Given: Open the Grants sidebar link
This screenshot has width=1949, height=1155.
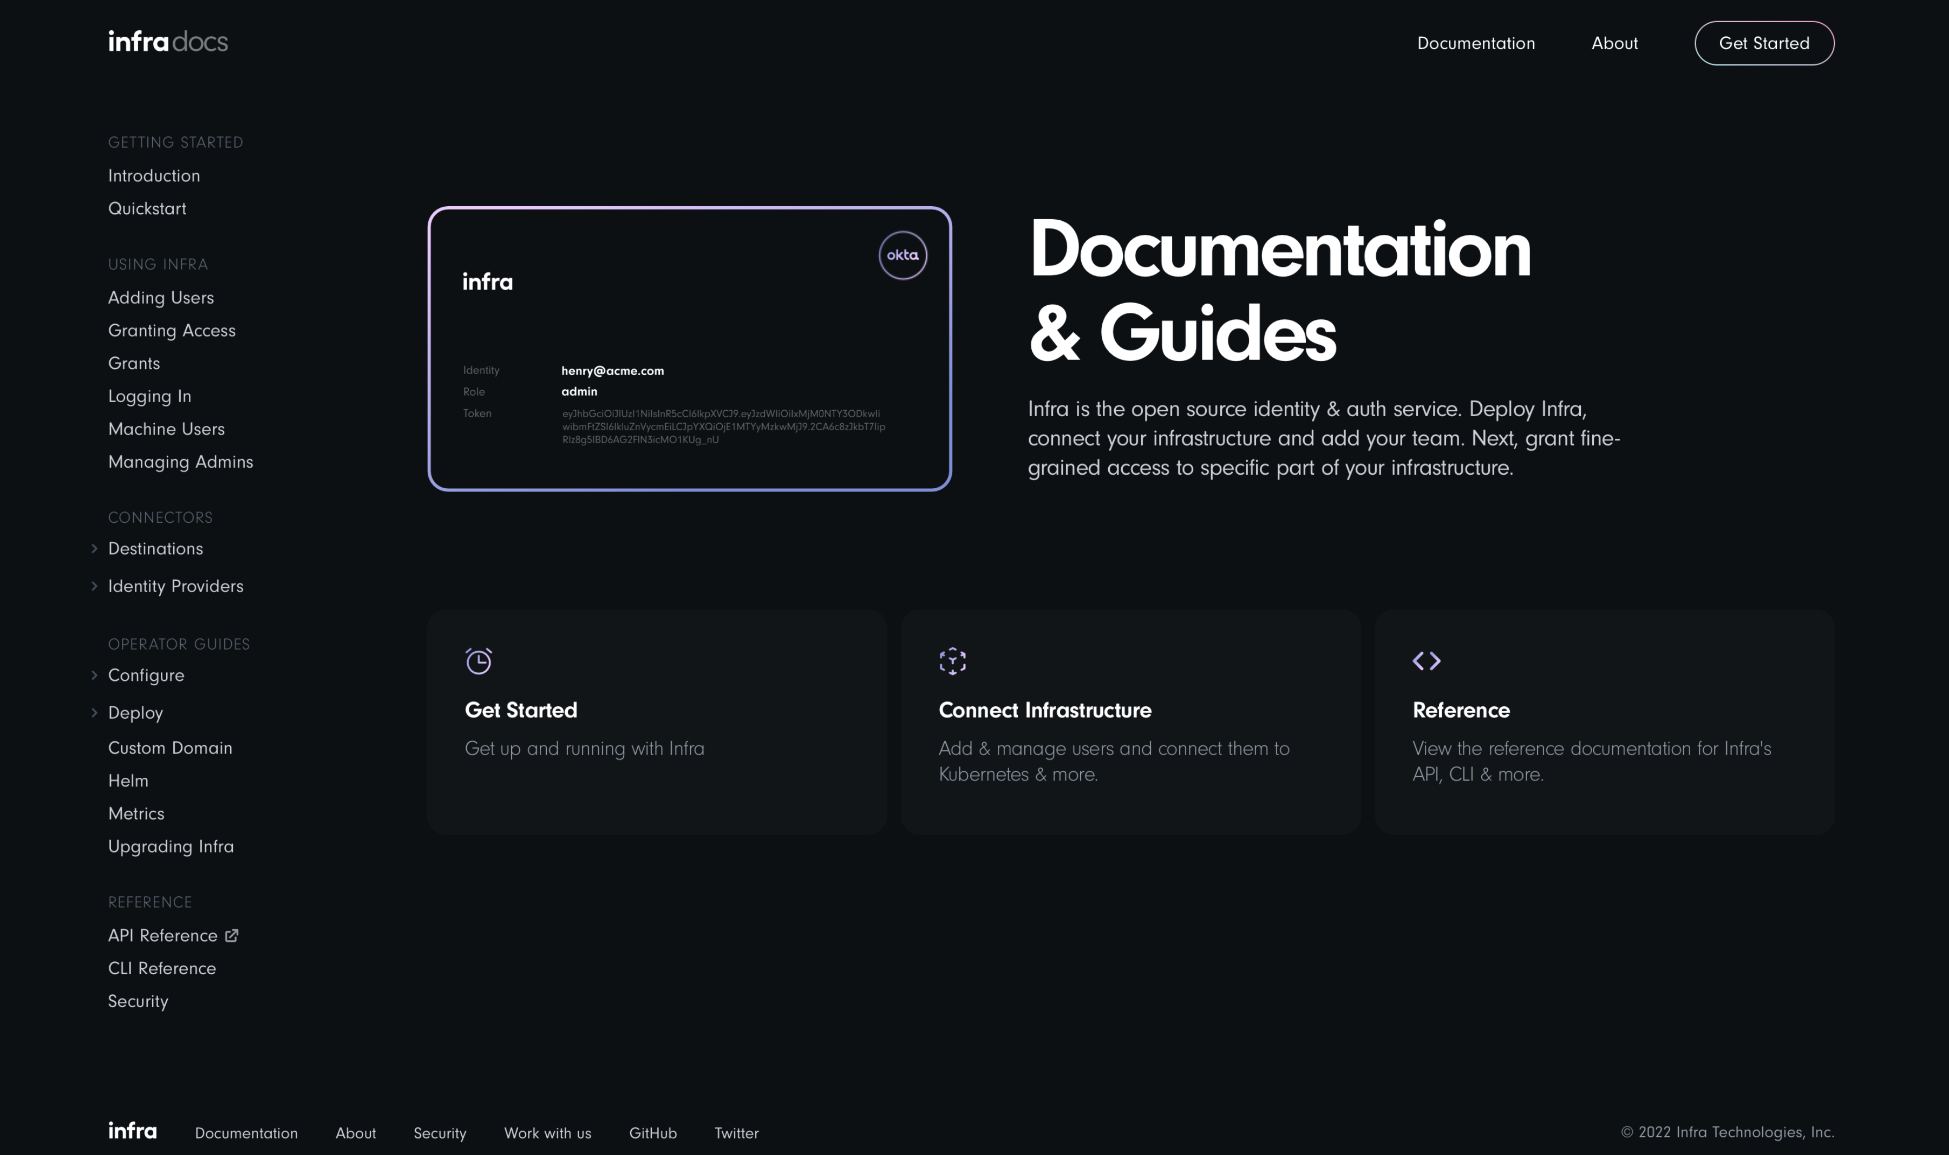Looking at the screenshot, I should [x=134, y=364].
